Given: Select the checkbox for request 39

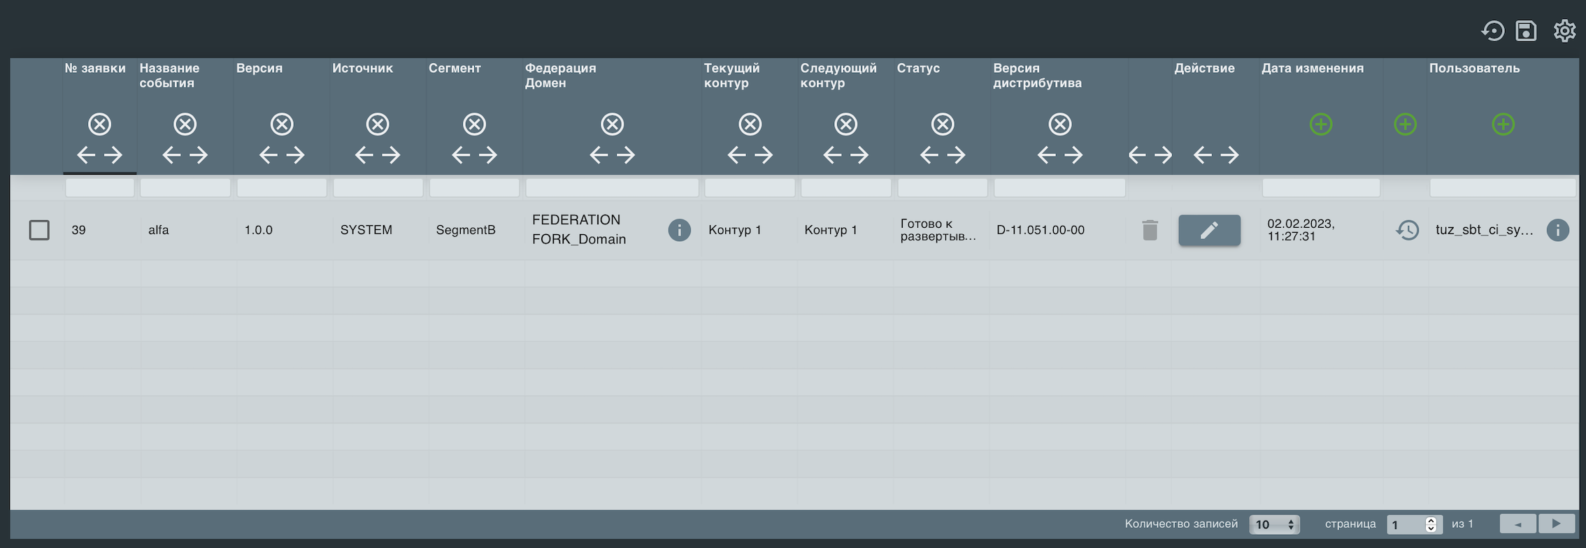Looking at the screenshot, I should (39, 230).
